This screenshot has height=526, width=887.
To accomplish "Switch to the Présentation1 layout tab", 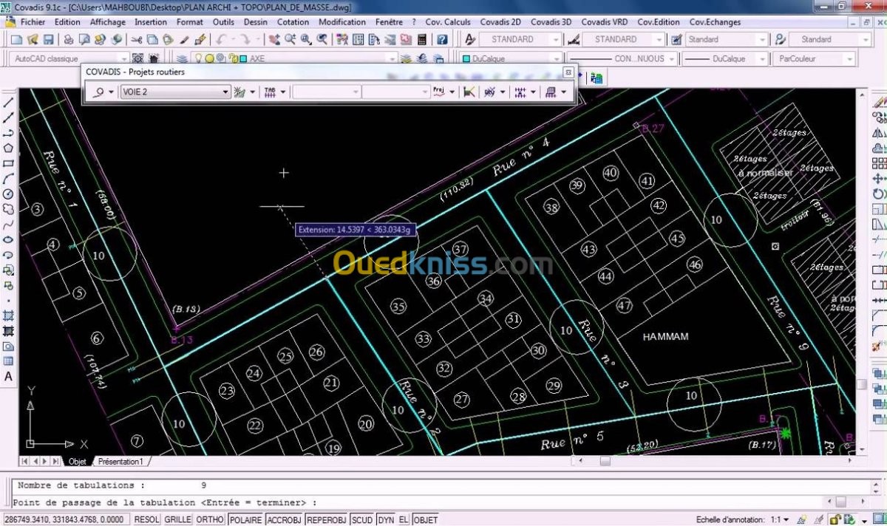I will (120, 461).
